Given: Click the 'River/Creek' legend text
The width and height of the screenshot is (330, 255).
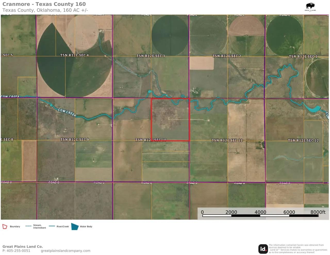Looking at the screenshot, I should (63, 226).
